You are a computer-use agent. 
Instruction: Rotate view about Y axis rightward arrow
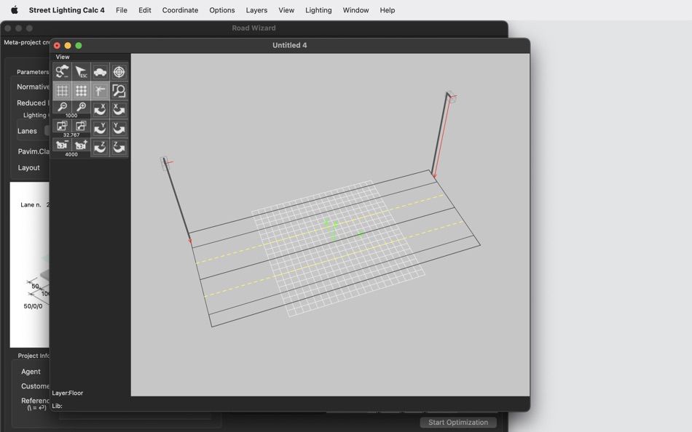click(x=119, y=128)
